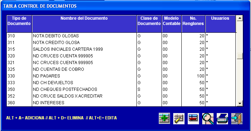Click class S cell of ND CHEQUES POSTFECHADOS
The height and width of the screenshot is (131, 251).
click(x=149, y=89)
